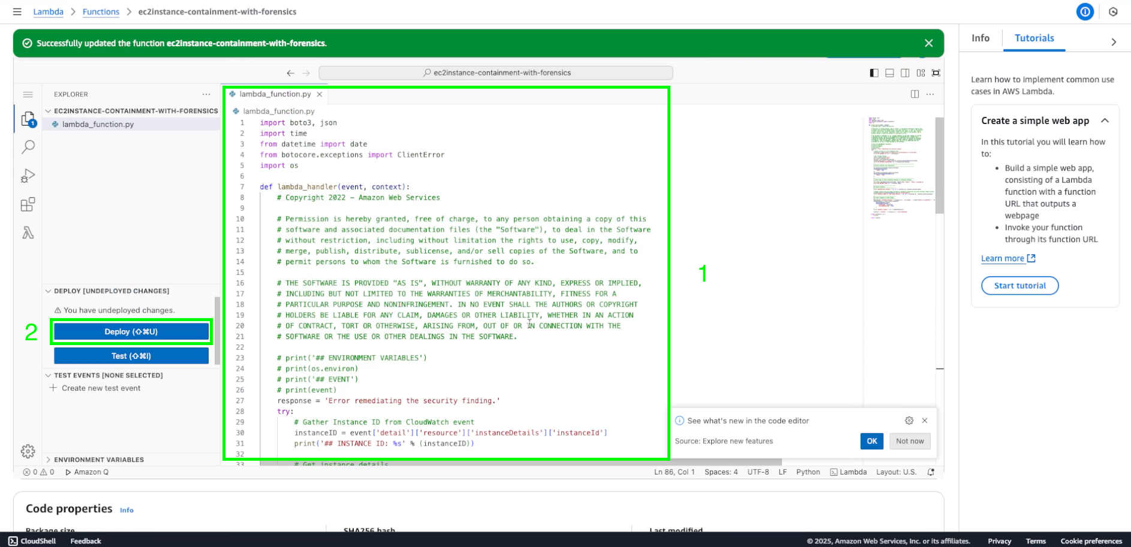Open the Search view in activity bar
1131x547 pixels.
tap(28, 147)
